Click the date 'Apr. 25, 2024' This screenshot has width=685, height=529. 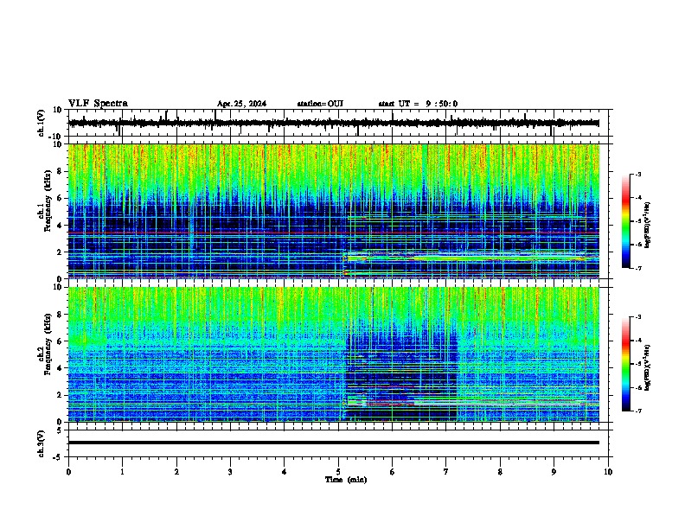(241, 104)
